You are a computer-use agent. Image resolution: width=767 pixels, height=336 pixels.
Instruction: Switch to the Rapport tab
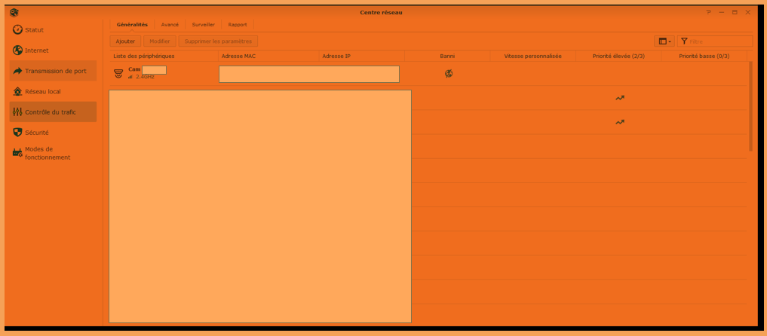238,24
